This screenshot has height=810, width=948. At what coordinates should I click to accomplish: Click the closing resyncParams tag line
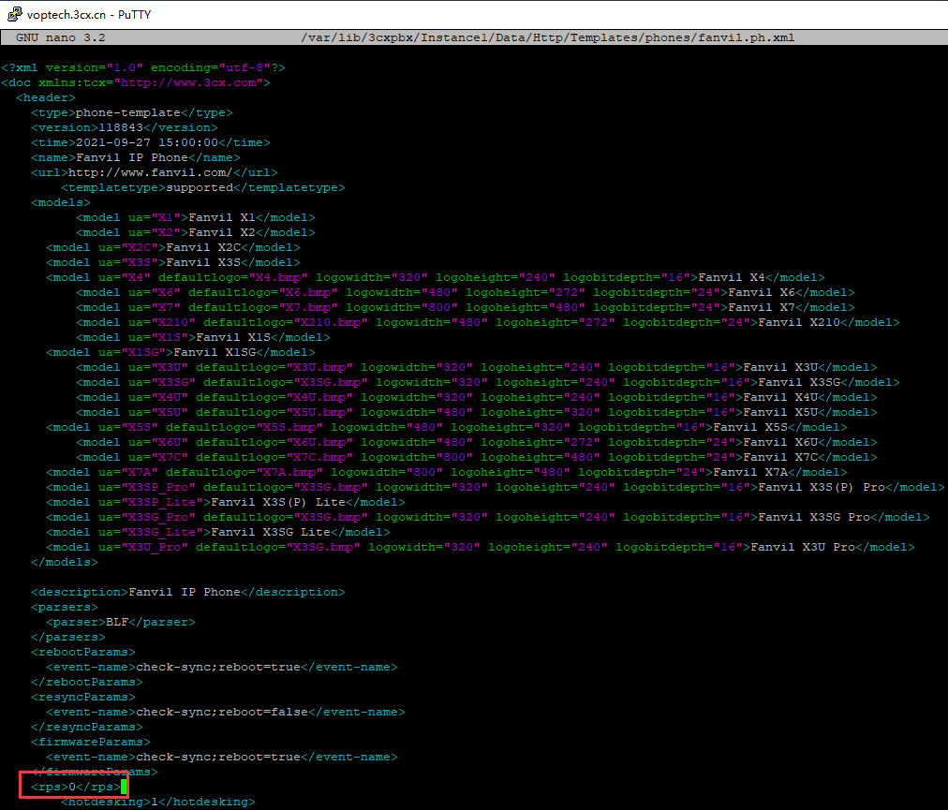coord(87,728)
